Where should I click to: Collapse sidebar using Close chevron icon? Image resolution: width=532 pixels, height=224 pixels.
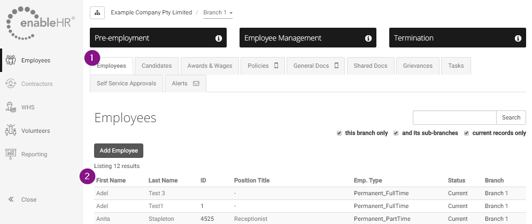pyautogui.click(x=11, y=199)
